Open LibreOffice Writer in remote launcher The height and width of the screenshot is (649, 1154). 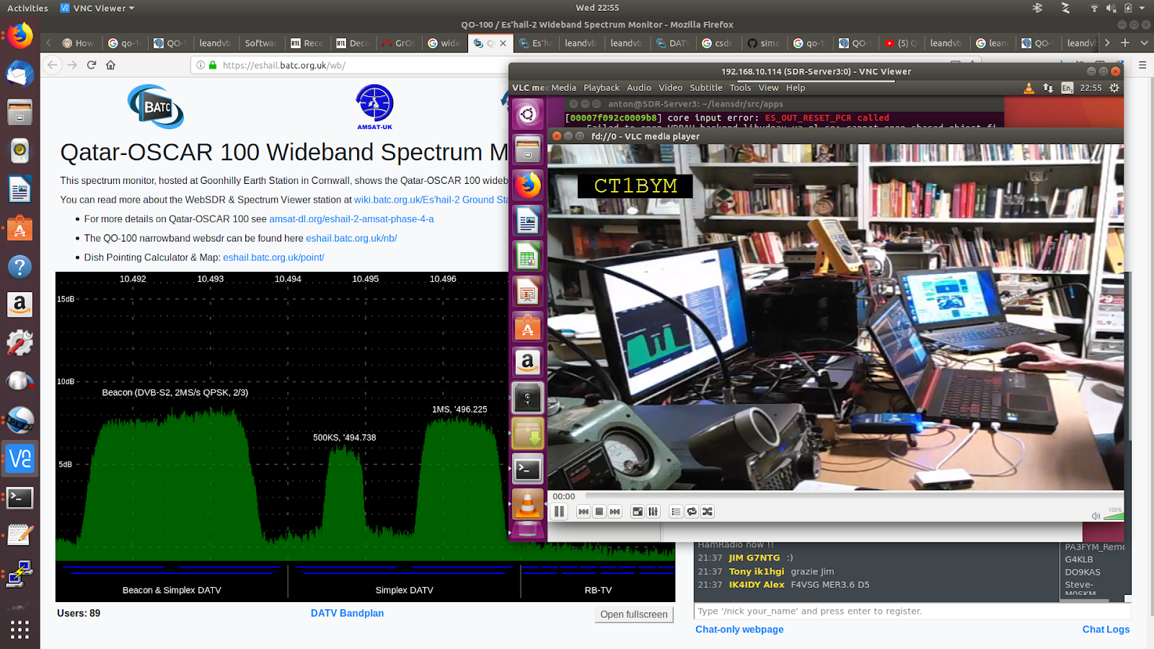point(528,221)
